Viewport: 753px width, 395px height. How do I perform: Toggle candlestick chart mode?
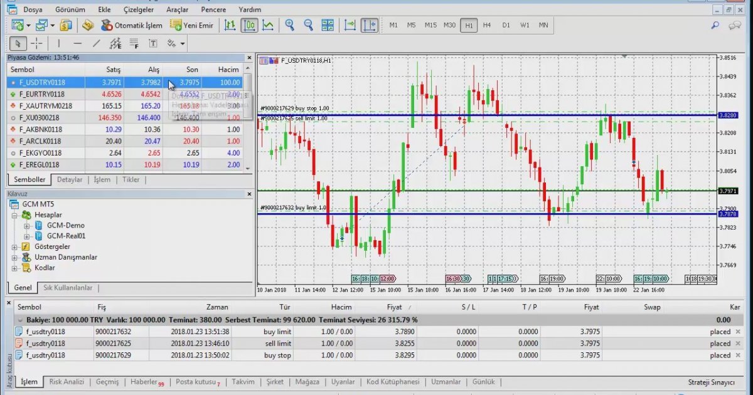click(x=249, y=25)
